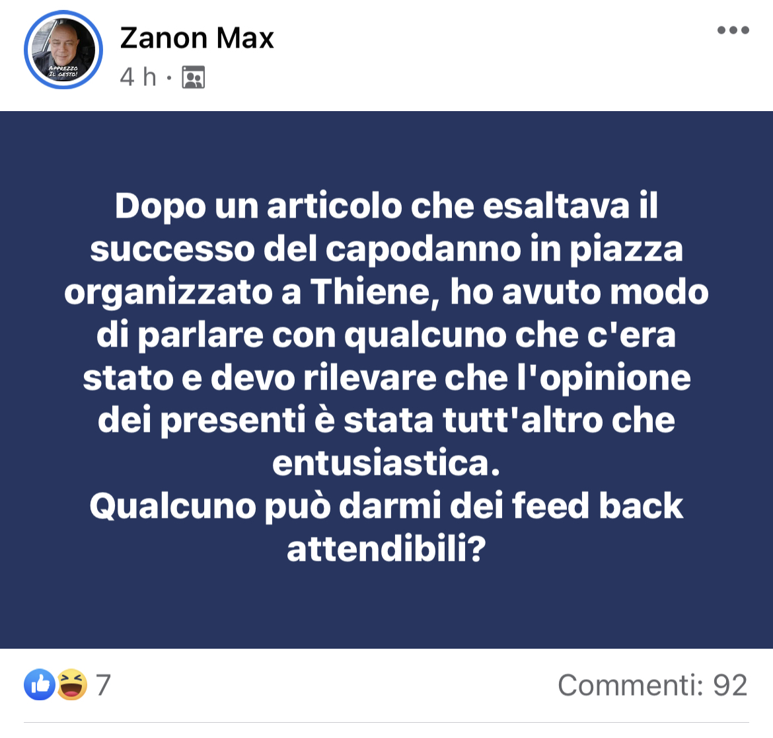Click the word "entusiastica." in the post
The image size is (773, 738).
click(386, 463)
